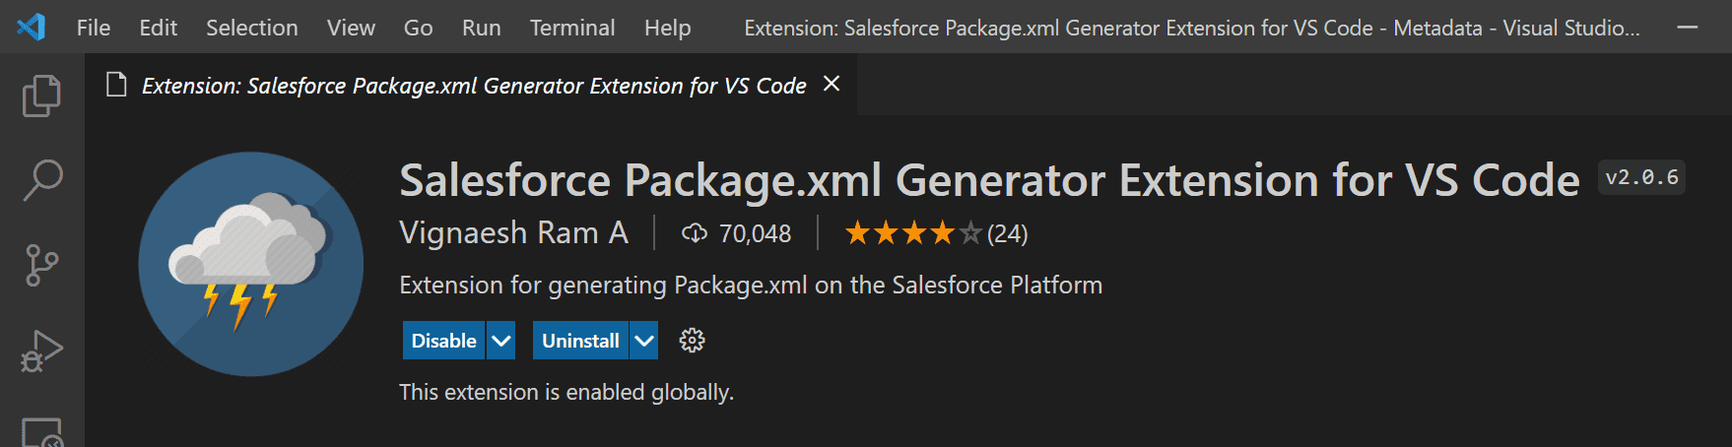Screen dimensions: 1732x447
Task: Disable the Salesforce Package.xml extension
Action: [x=443, y=341]
